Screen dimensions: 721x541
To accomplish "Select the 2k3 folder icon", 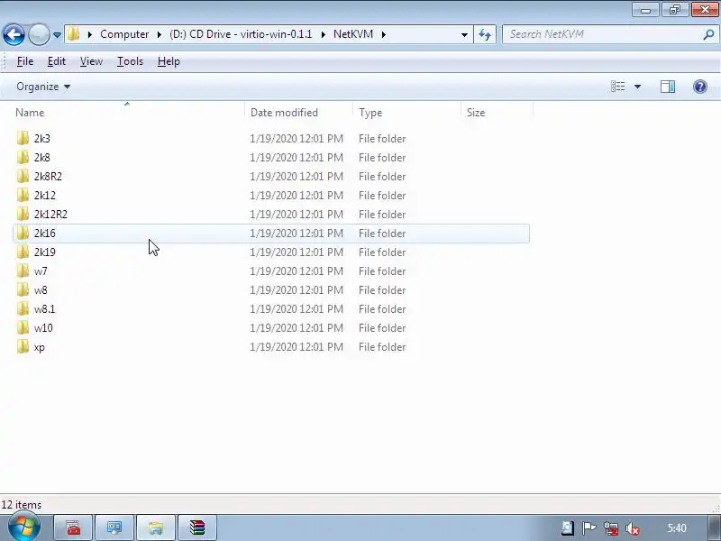I will pyautogui.click(x=23, y=139).
